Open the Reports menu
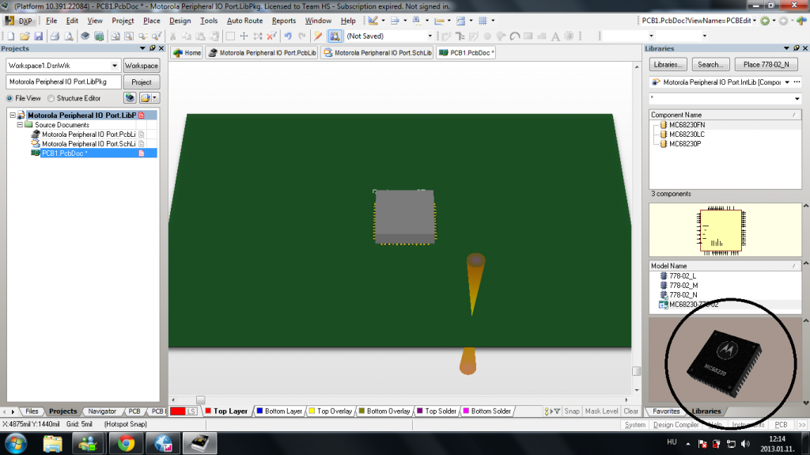 [x=284, y=21]
